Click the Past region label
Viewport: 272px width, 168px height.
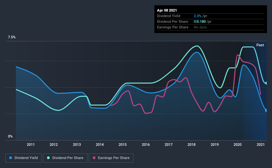pos(260,45)
